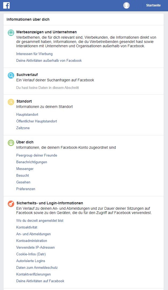
Task: View Cookie-Infos (Datr) details
Action: pos(31,254)
